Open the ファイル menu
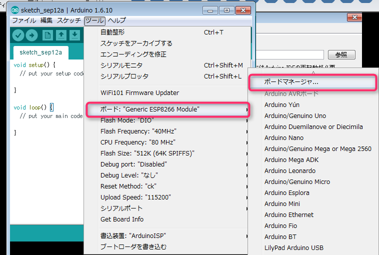379x255 pixels. click(x=24, y=20)
